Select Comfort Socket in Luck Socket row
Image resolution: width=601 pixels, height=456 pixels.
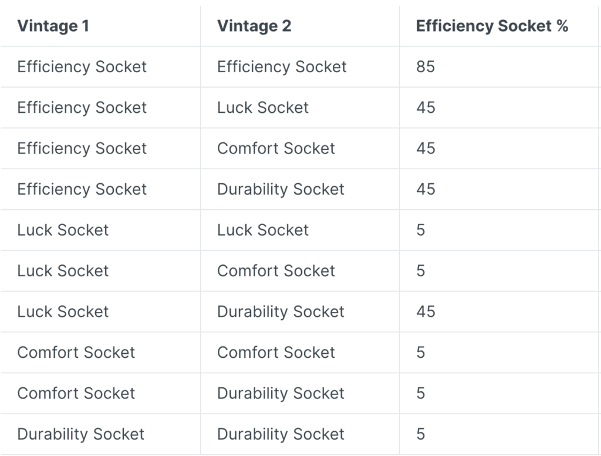[276, 271]
